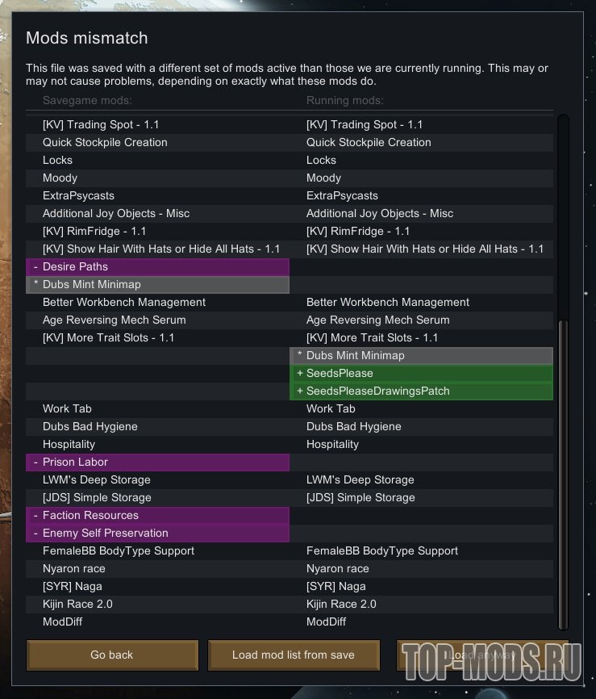Select the Enemy Self Preservation row
The width and height of the screenshot is (596, 699).
157,533
